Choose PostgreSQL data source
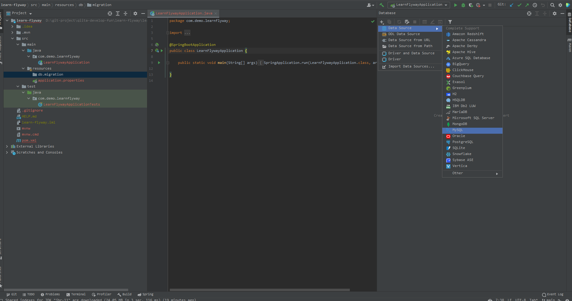 (472, 142)
